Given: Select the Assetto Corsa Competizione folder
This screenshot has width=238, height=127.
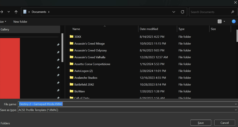Looking at the screenshot, I should (x=92, y=64).
